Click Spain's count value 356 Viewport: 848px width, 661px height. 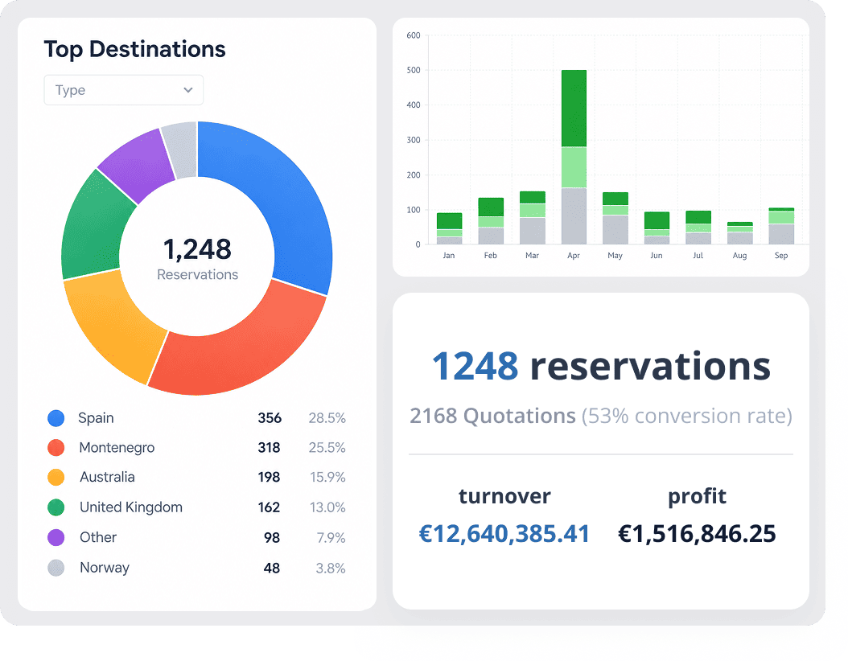click(x=270, y=418)
